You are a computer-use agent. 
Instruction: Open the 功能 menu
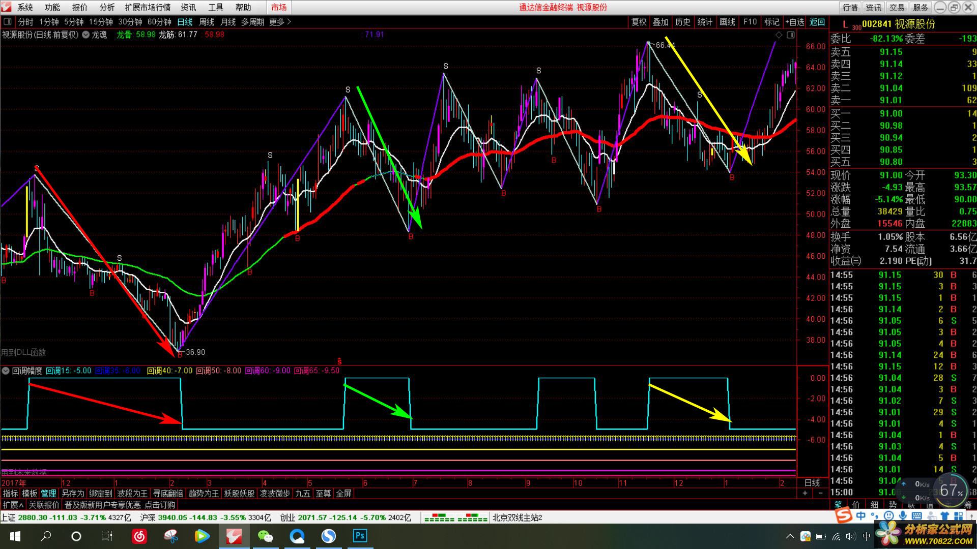(x=52, y=7)
